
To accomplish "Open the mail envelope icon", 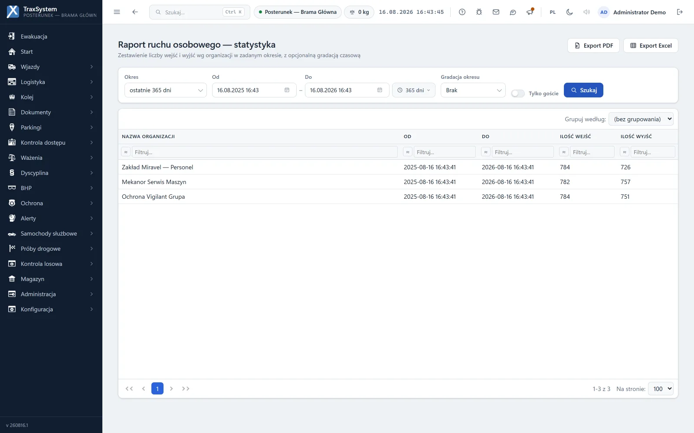I will click(496, 12).
